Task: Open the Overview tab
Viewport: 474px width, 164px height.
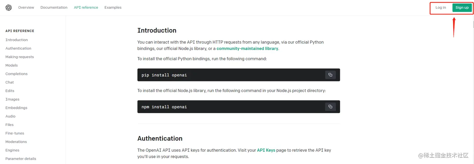Action: (26, 7)
